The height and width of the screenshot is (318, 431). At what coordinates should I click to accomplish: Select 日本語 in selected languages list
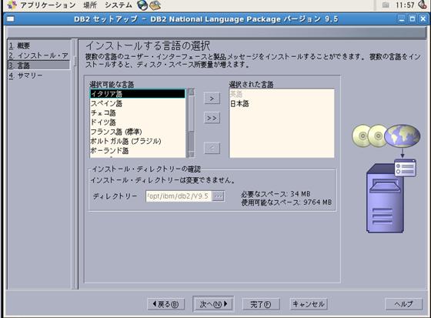tap(282, 104)
